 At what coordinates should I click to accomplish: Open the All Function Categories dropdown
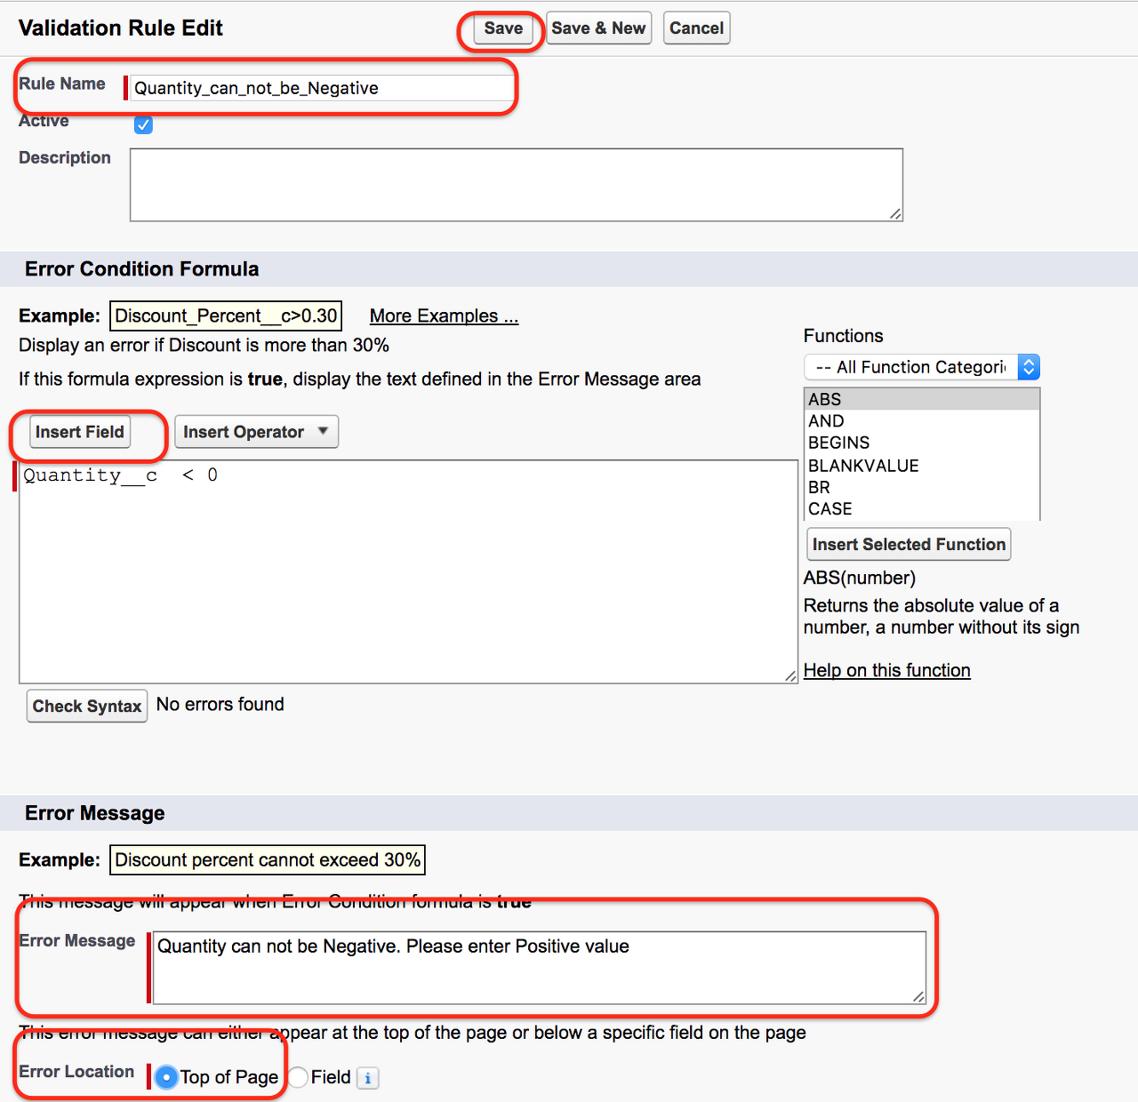pyautogui.click(x=922, y=367)
